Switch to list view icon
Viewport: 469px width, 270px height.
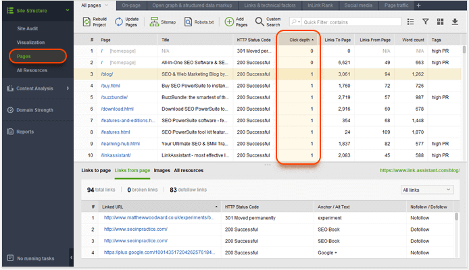pyautogui.click(x=411, y=22)
